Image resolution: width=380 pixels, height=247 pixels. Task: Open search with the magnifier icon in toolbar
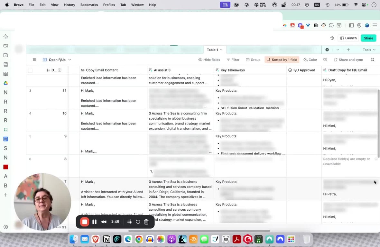tap(373, 60)
